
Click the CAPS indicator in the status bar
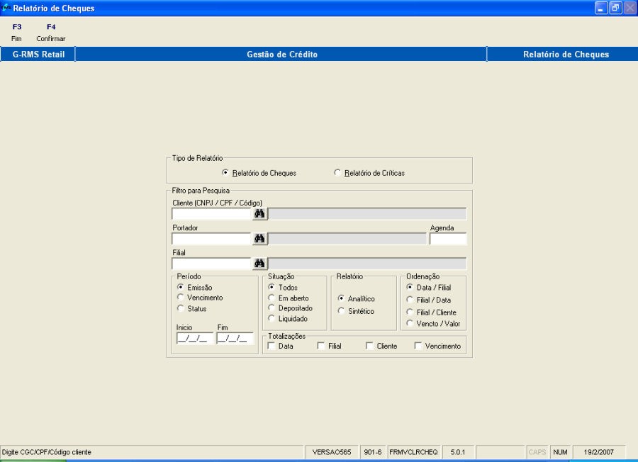(537, 452)
